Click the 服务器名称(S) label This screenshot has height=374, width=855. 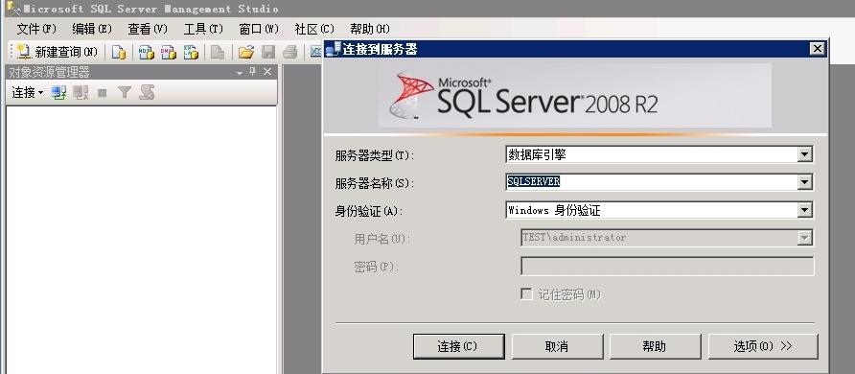pos(375,183)
